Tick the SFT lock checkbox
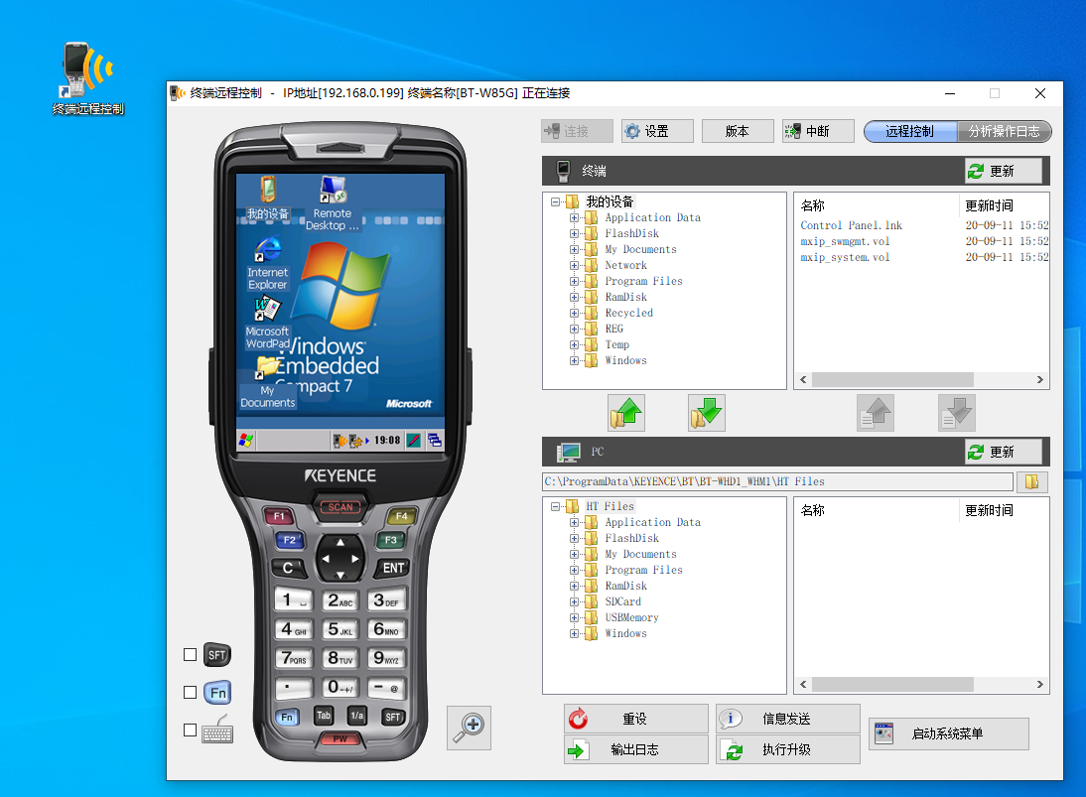Viewport: 1086px width, 797px height. point(190,654)
